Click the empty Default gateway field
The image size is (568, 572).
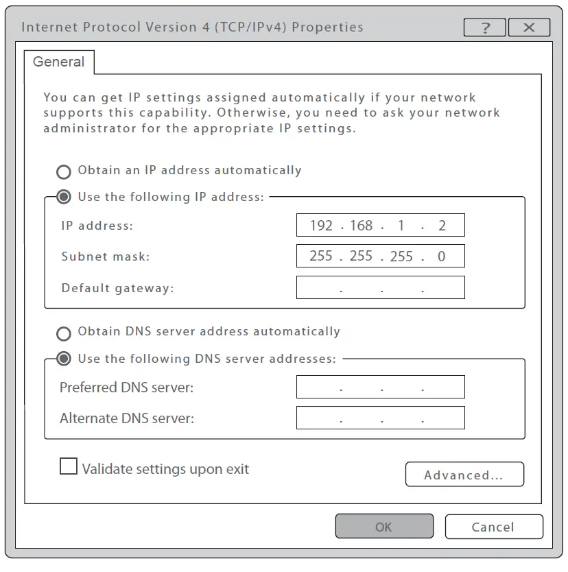(x=380, y=287)
